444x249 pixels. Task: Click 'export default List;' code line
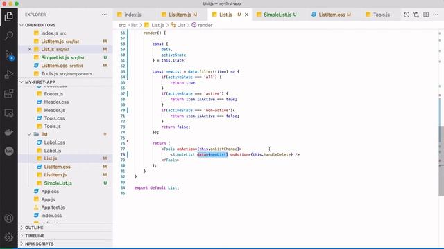tap(157, 187)
